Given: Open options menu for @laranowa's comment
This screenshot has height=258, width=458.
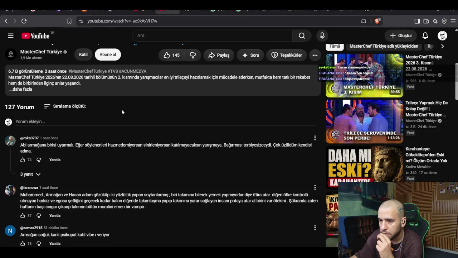Looking at the screenshot, I should point(315,187).
